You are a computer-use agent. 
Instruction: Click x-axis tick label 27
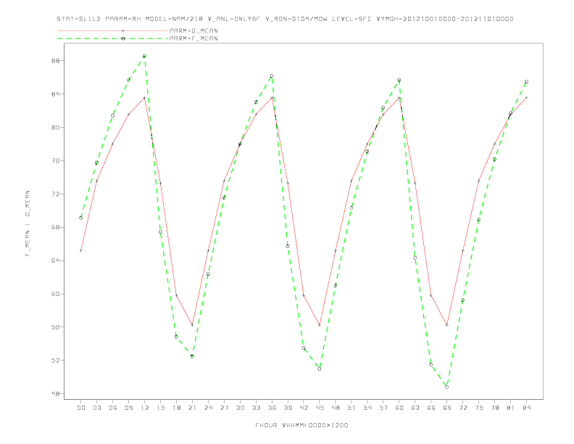click(224, 408)
